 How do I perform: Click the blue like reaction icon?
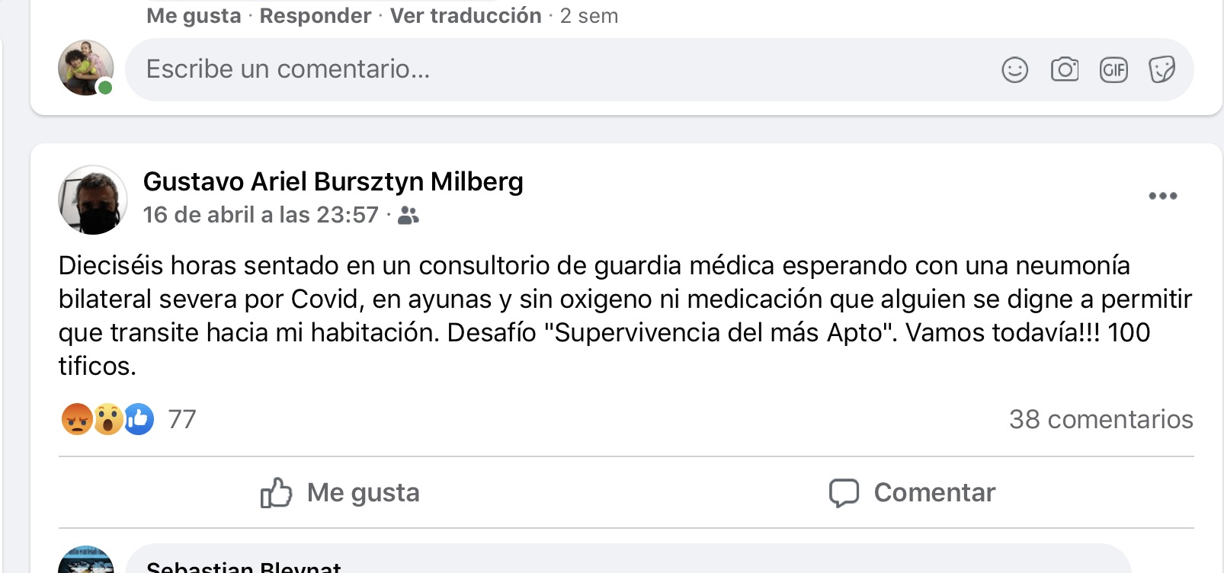pyautogui.click(x=139, y=419)
